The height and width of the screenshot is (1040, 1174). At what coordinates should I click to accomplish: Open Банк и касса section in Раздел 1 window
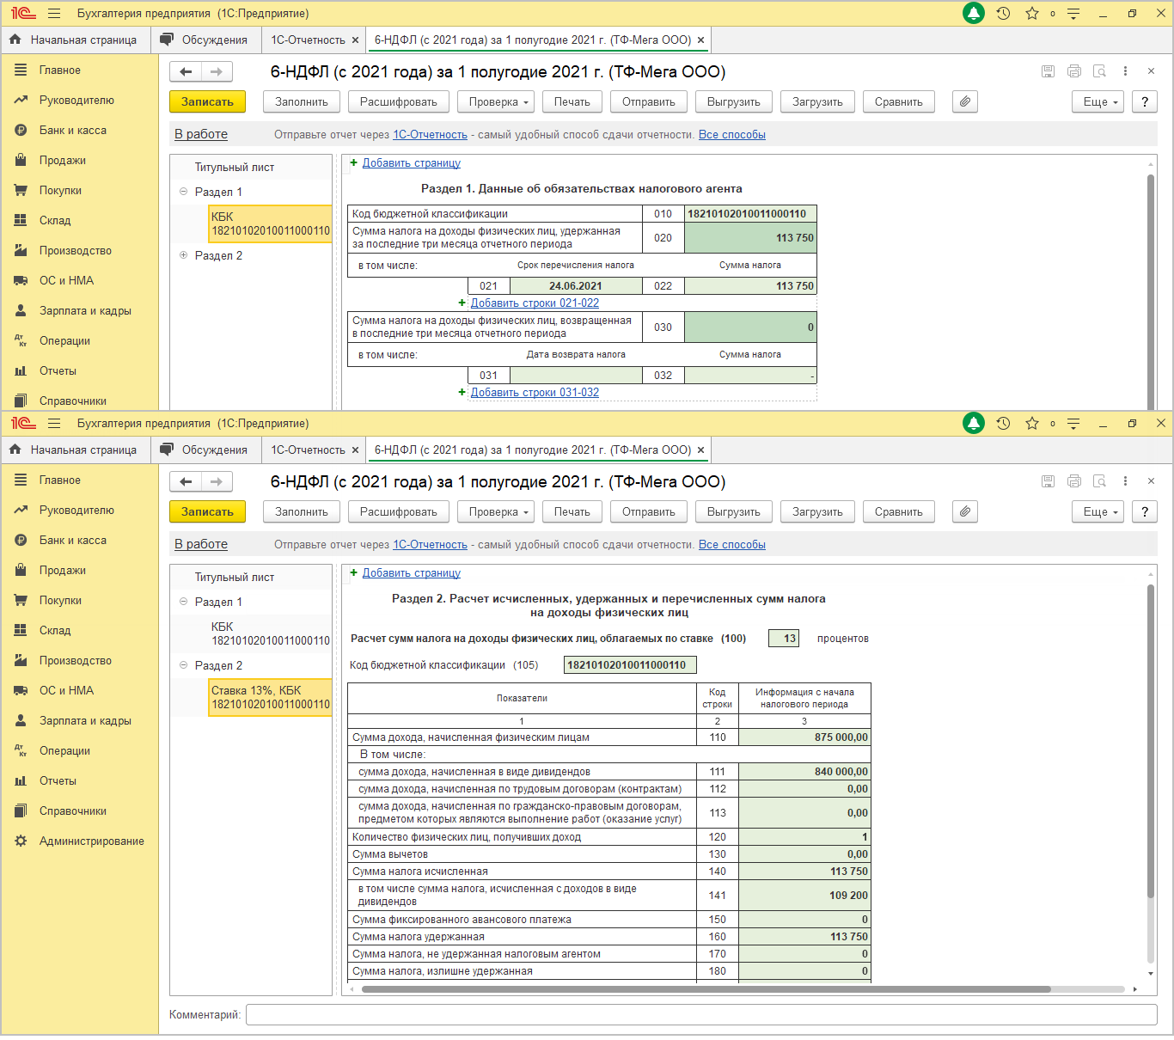coord(73,130)
